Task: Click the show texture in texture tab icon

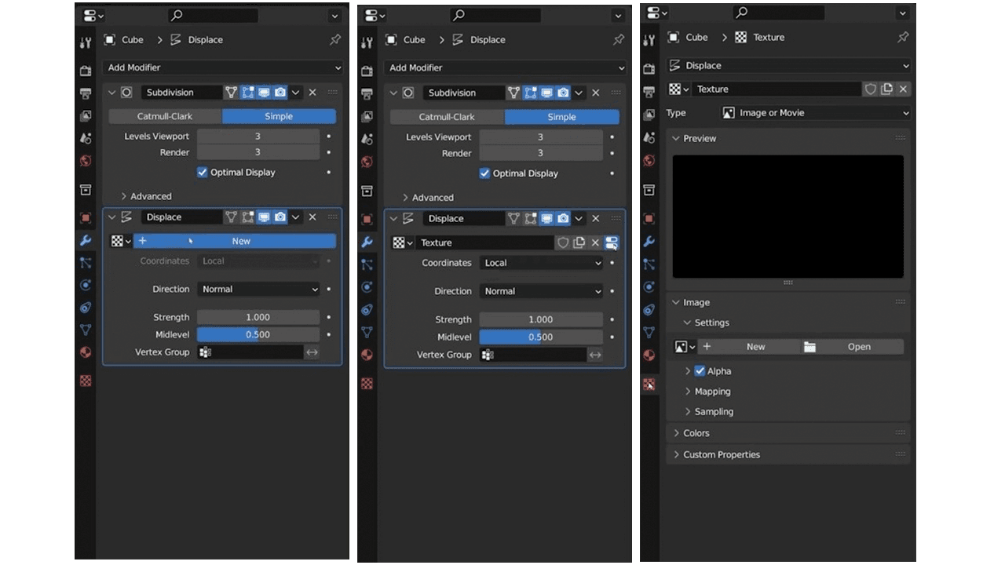Action: [x=612, y=242]
